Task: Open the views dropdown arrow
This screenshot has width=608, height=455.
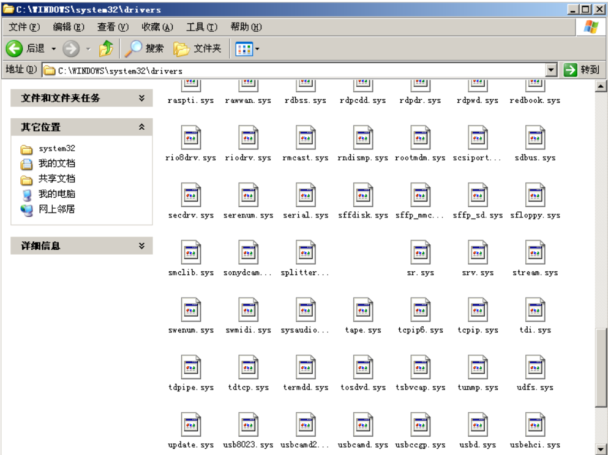Action: 257,49
